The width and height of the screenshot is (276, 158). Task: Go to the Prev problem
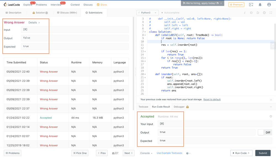click(102, 153)
